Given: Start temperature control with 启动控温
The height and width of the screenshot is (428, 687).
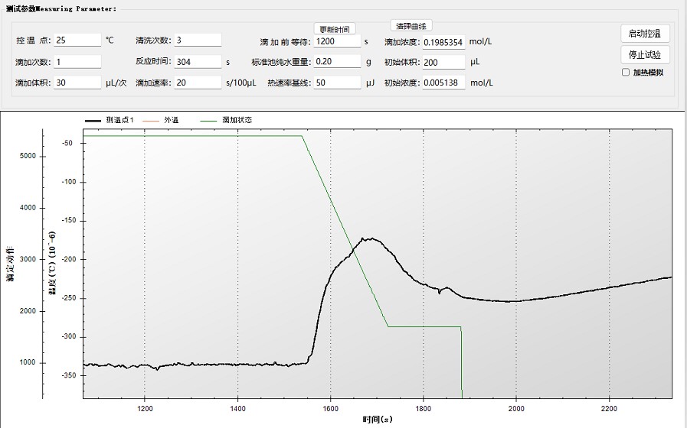Looking at the screenshot, I should pos(646,34).
